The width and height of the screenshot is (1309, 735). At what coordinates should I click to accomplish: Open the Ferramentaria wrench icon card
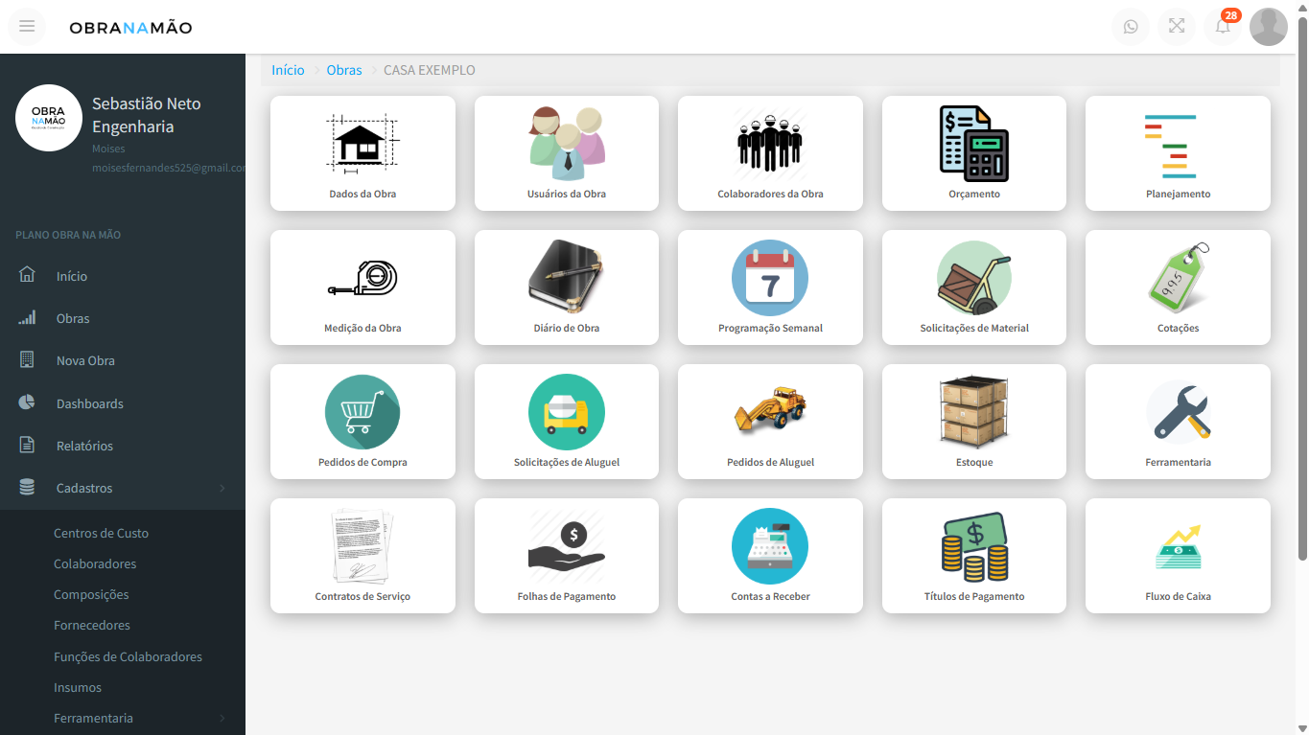[1178, 422]
